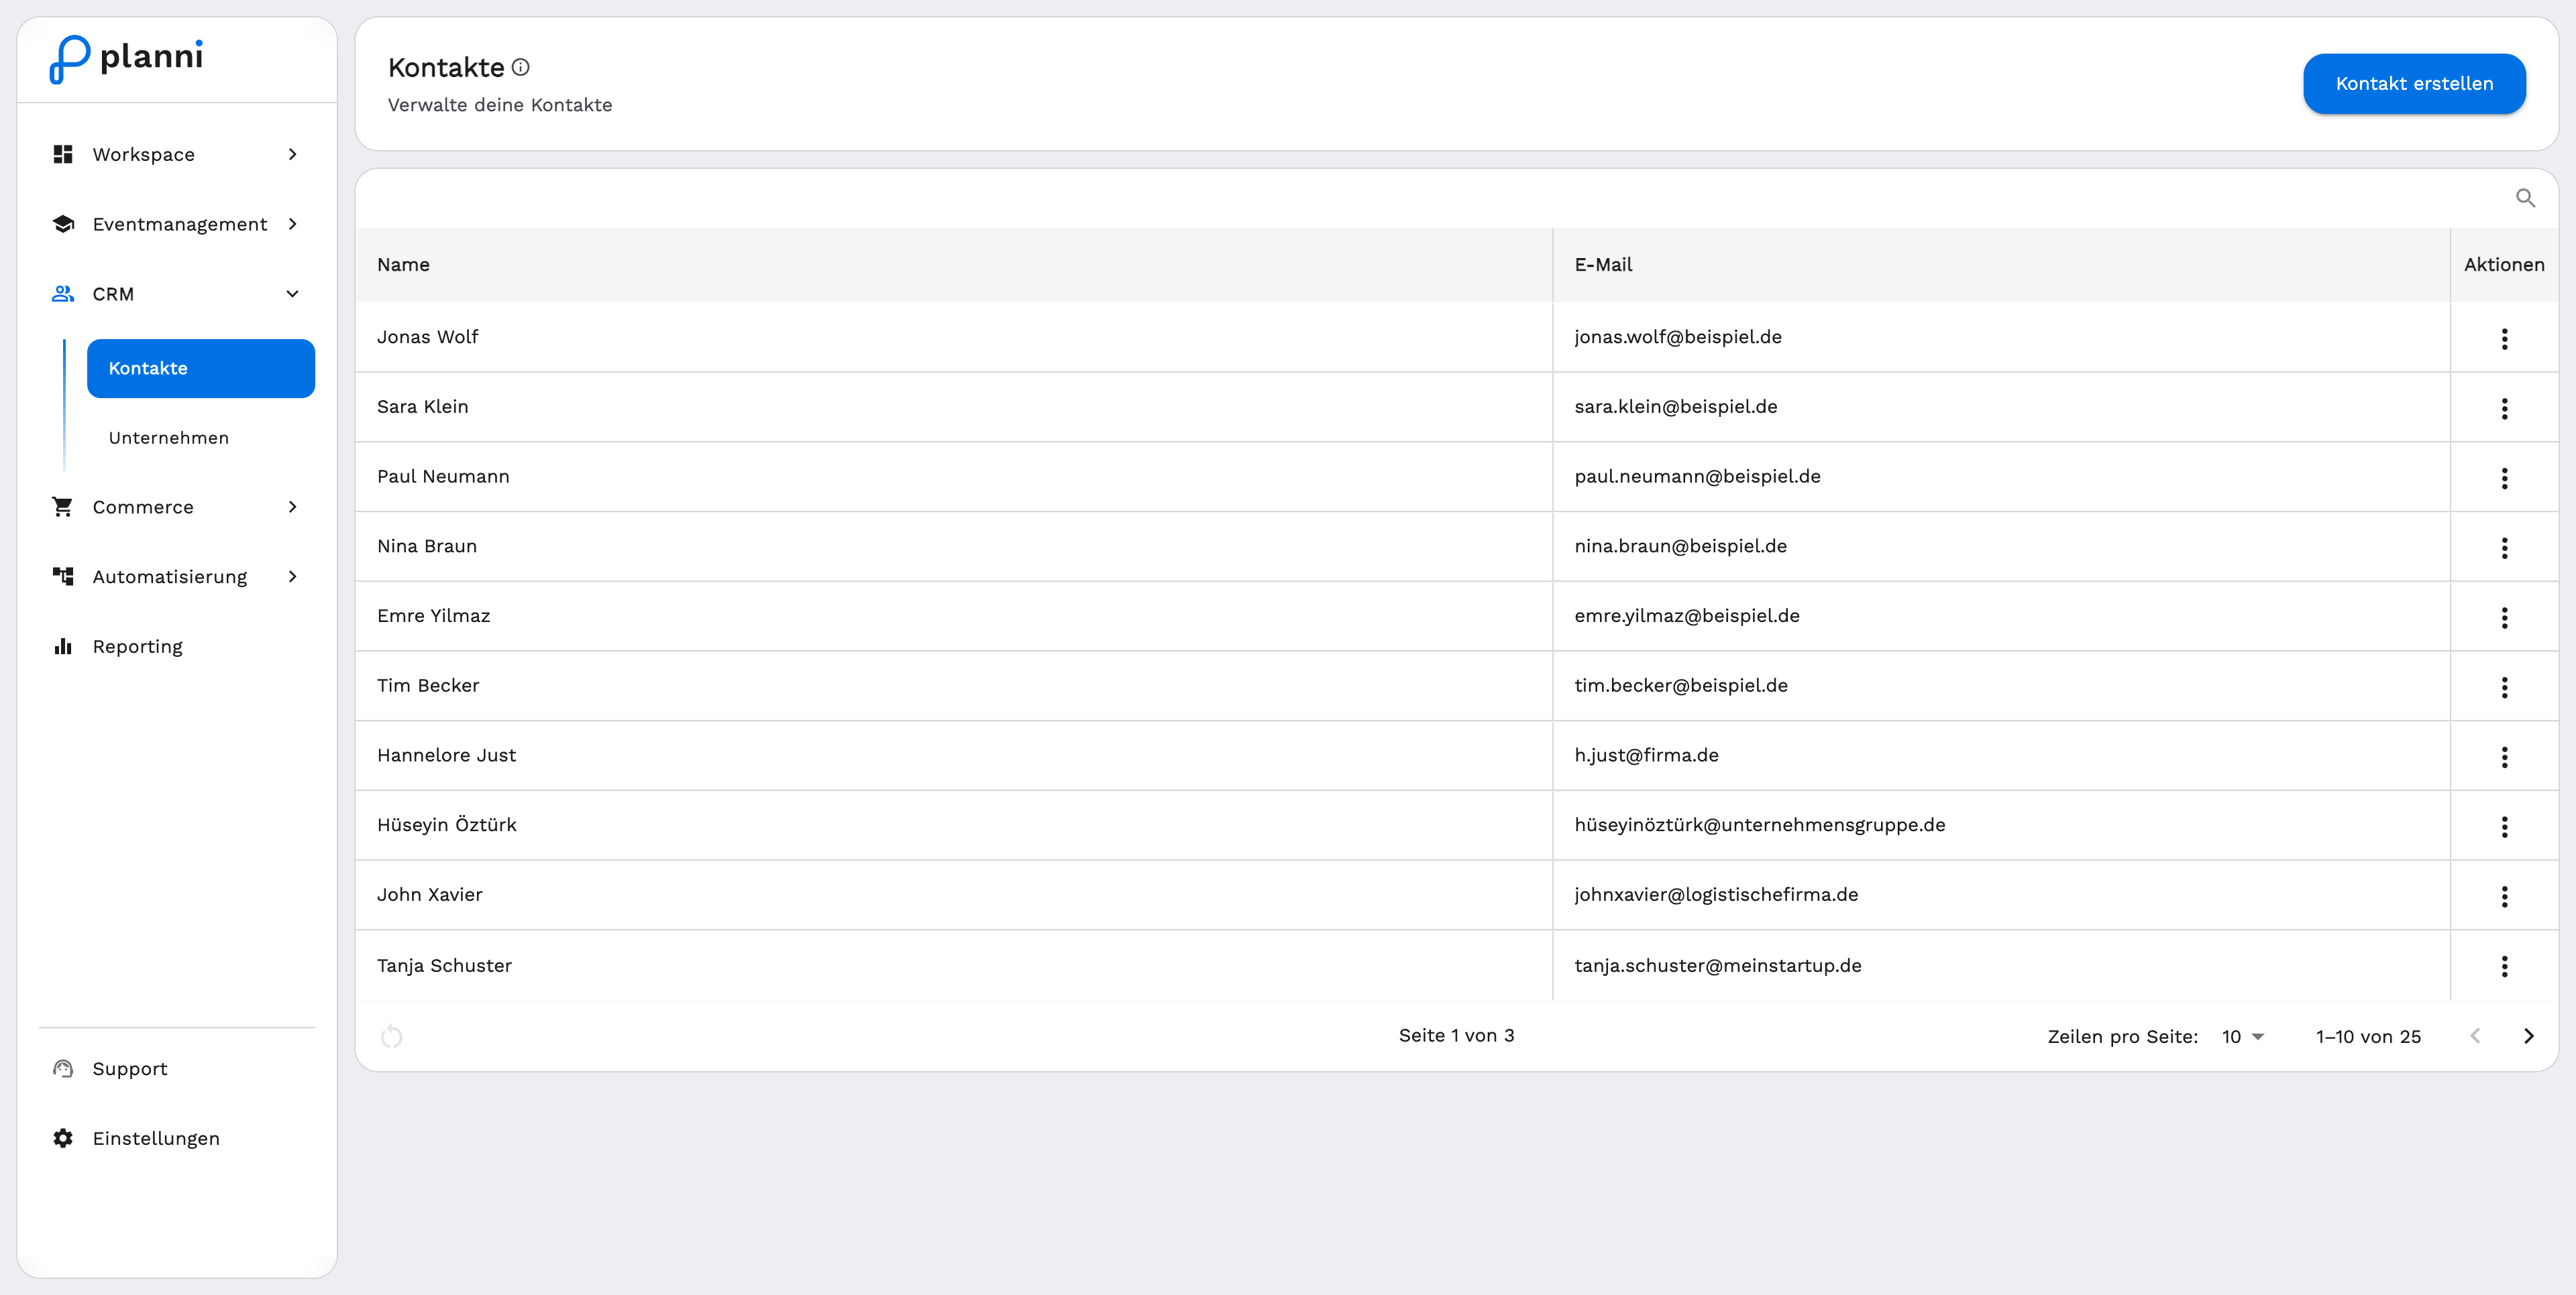Open Unternehmen under CRM
Screen dimensions: 2576x1295
point(201,438)
